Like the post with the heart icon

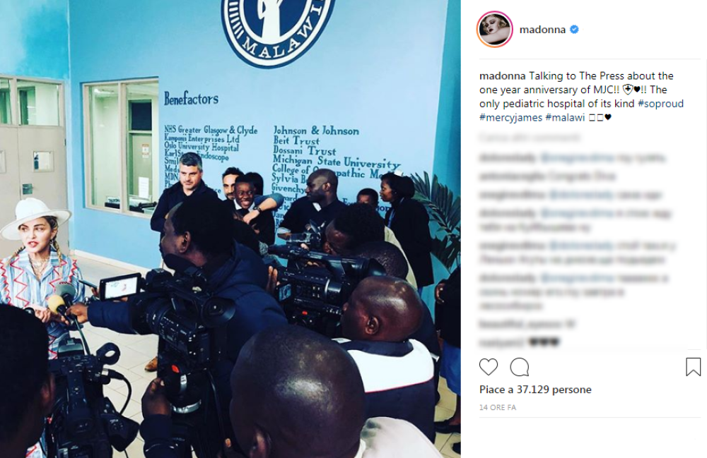pyautogui.click(x=489, y=367)
